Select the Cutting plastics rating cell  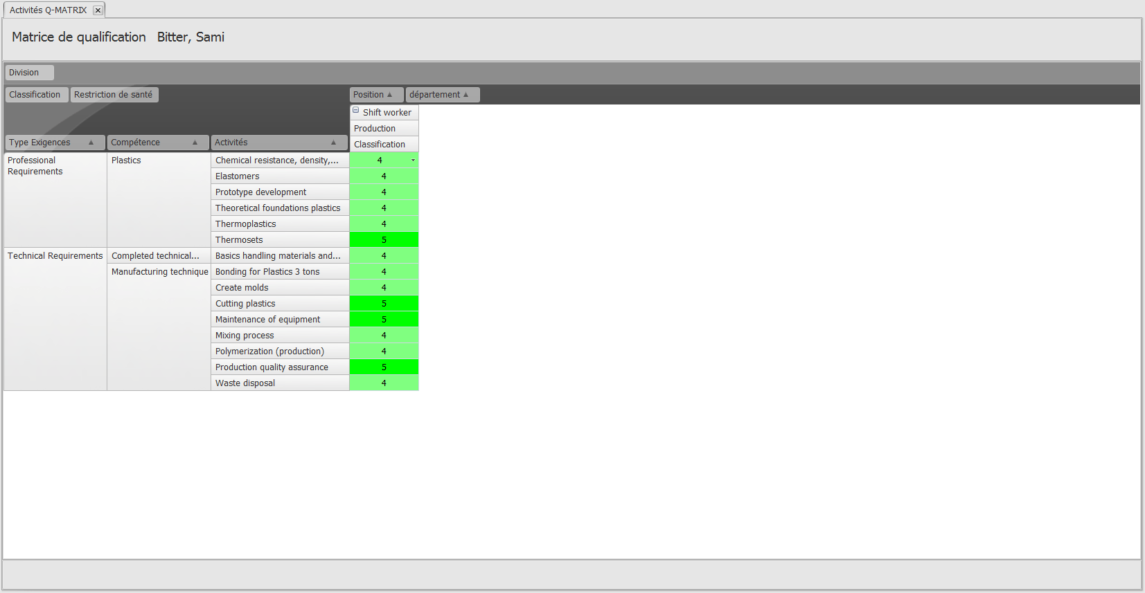[x=384, y=304]
